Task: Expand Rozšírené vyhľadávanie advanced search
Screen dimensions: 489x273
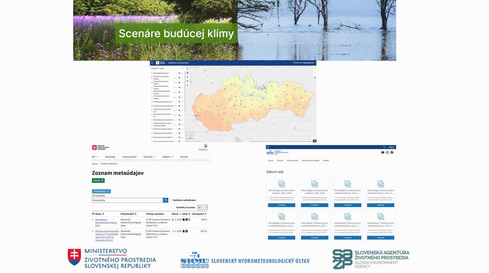Action: point(184,200)
